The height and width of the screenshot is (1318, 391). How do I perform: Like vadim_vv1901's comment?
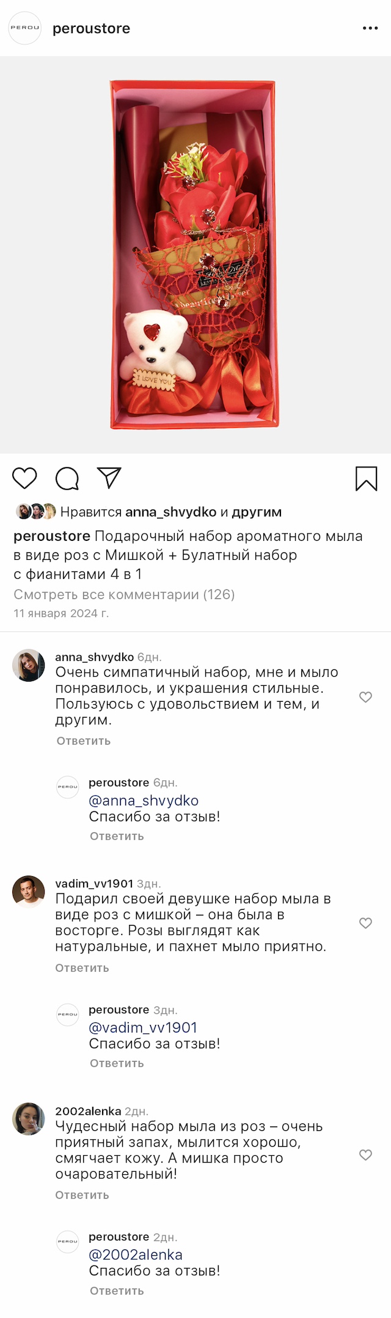pos(365,923)
